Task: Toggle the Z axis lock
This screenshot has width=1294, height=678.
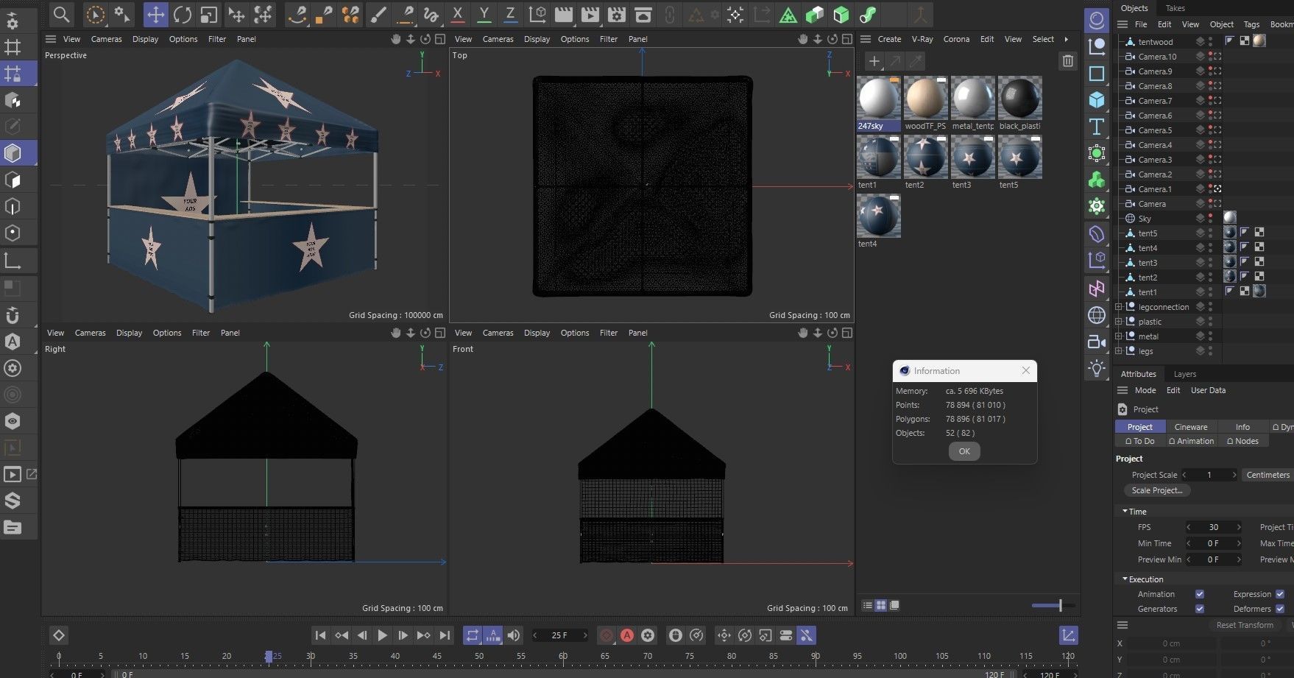Action: [510, 14]
